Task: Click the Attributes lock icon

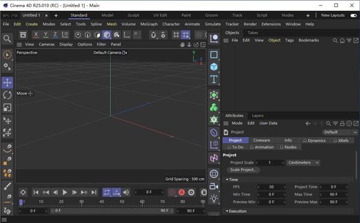Action: tap(342, 123)
